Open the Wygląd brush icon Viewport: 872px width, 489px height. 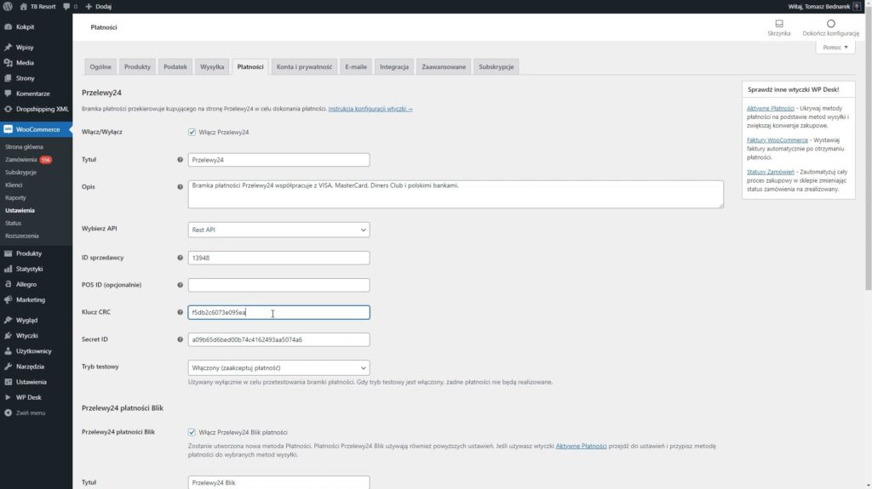click(8, 320)
